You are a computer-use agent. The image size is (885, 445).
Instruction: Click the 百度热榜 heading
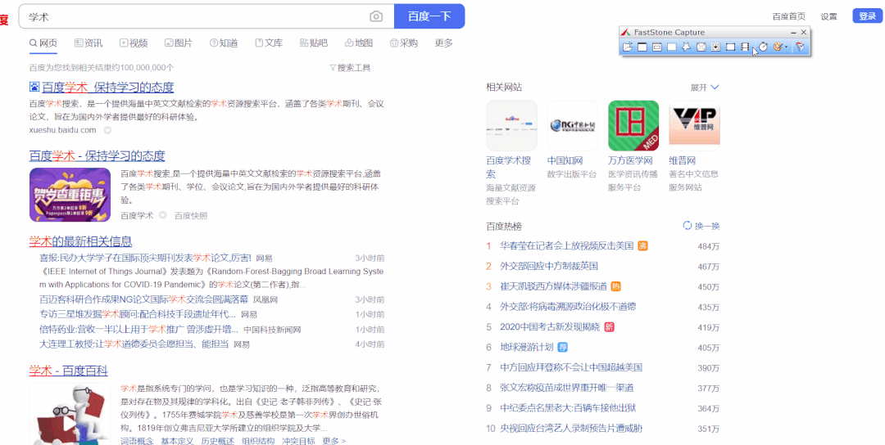[x=504, y=226]
